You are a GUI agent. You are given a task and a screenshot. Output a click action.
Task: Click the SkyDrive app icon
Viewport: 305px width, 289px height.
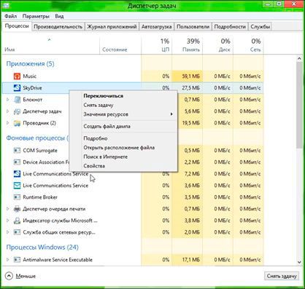click(x=17, y=88)
